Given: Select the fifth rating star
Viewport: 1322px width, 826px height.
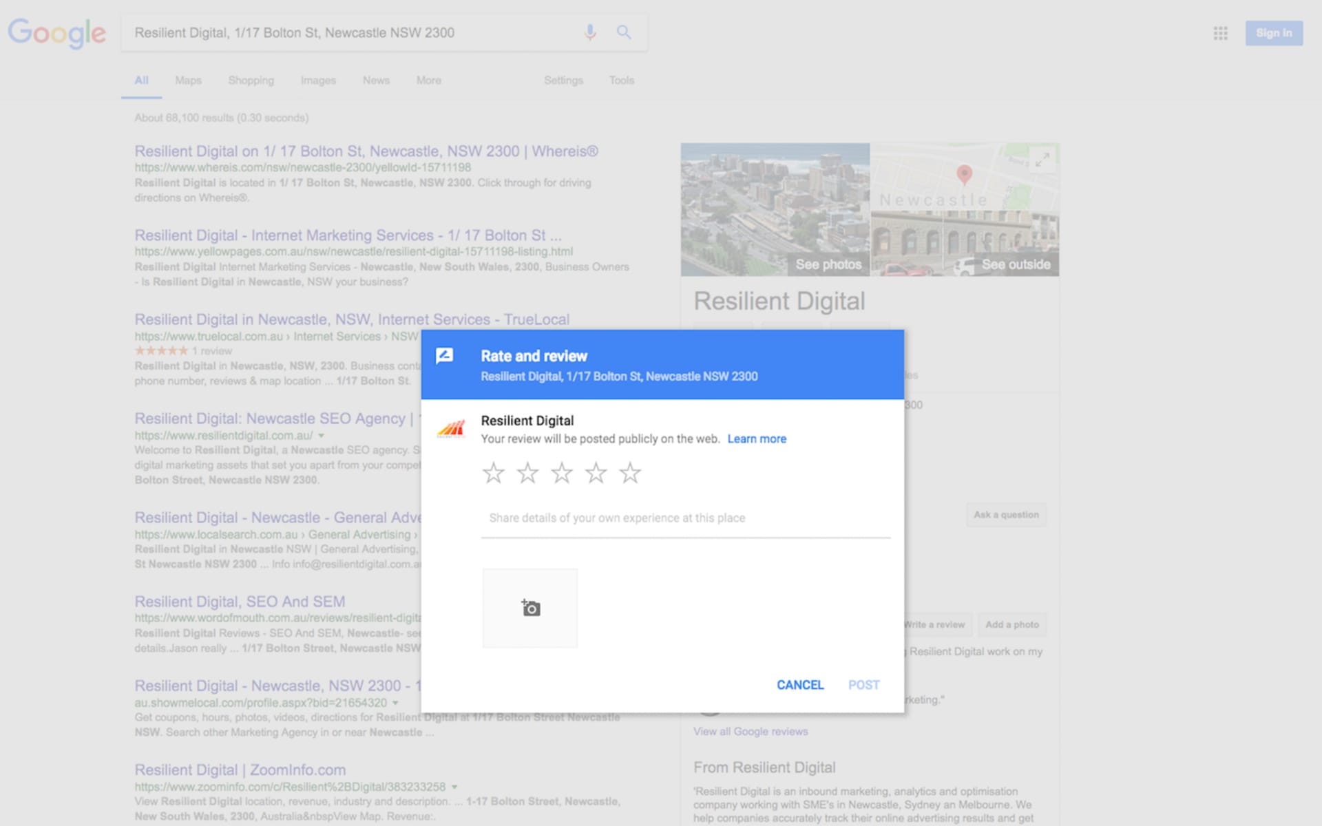Looking at the screenshot, I should 630,473.
